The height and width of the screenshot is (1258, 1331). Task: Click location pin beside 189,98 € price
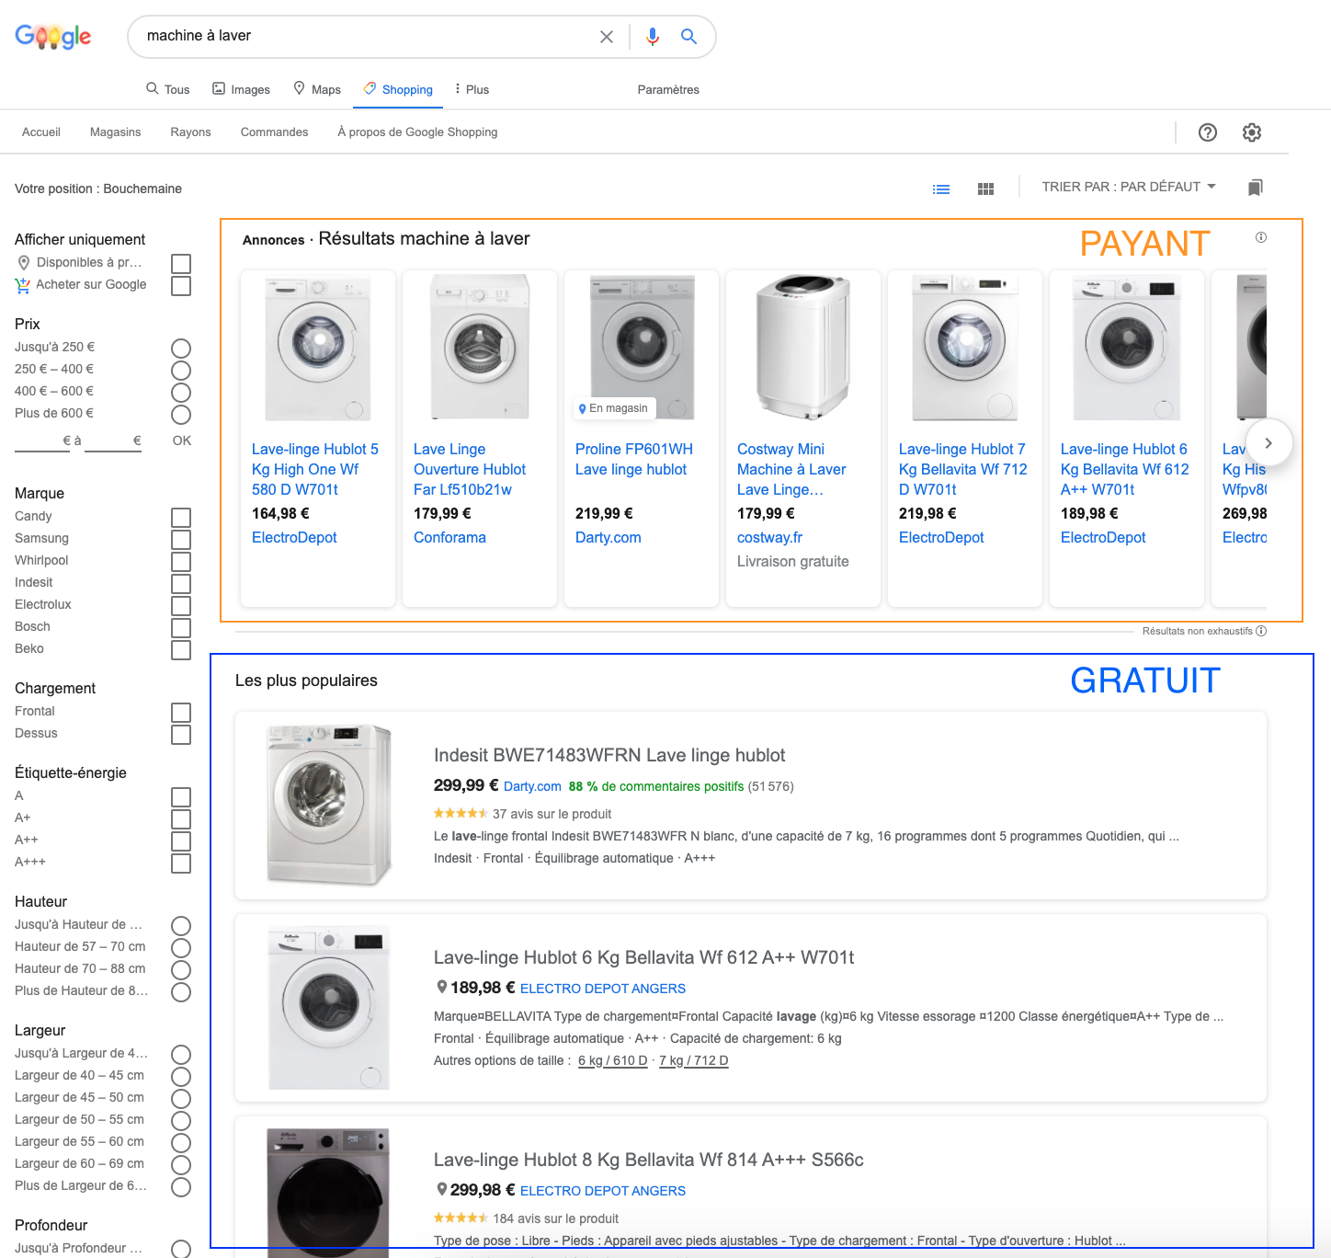(x=441, y=987)
